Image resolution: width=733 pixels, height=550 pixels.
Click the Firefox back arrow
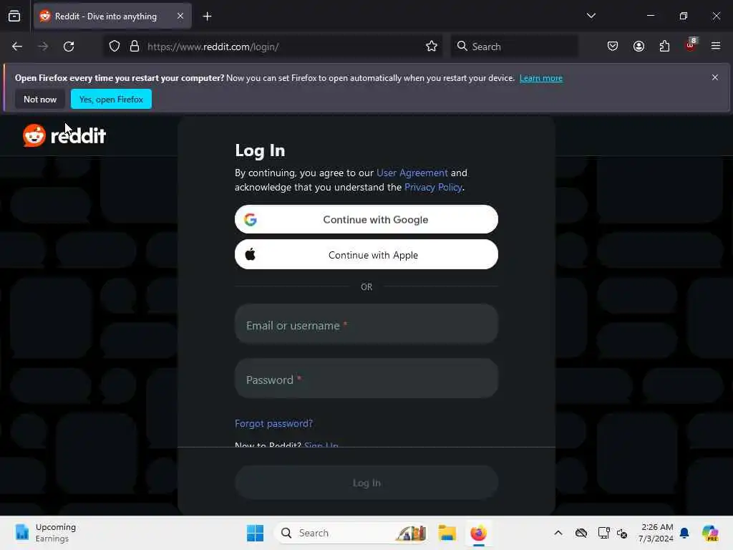pos(17,47)
